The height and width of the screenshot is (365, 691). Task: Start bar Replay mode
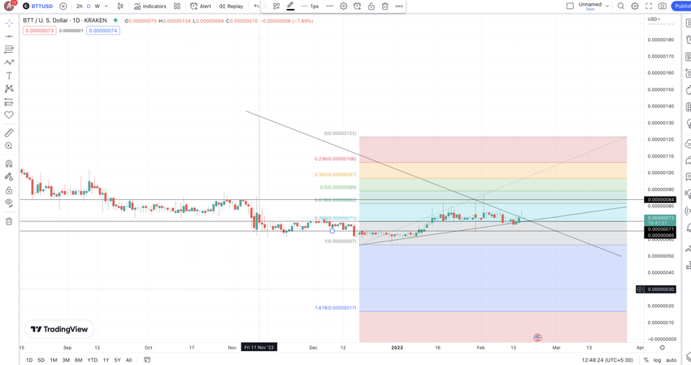[231, 7]
